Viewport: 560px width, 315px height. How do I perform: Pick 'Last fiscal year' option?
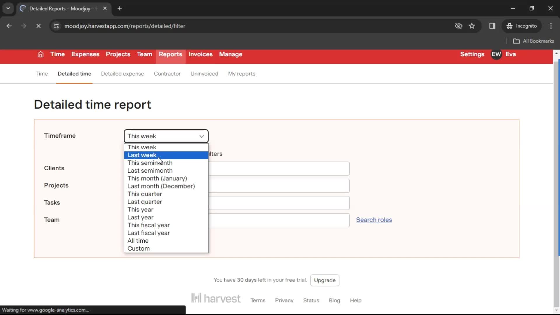[x=166, y=233]
